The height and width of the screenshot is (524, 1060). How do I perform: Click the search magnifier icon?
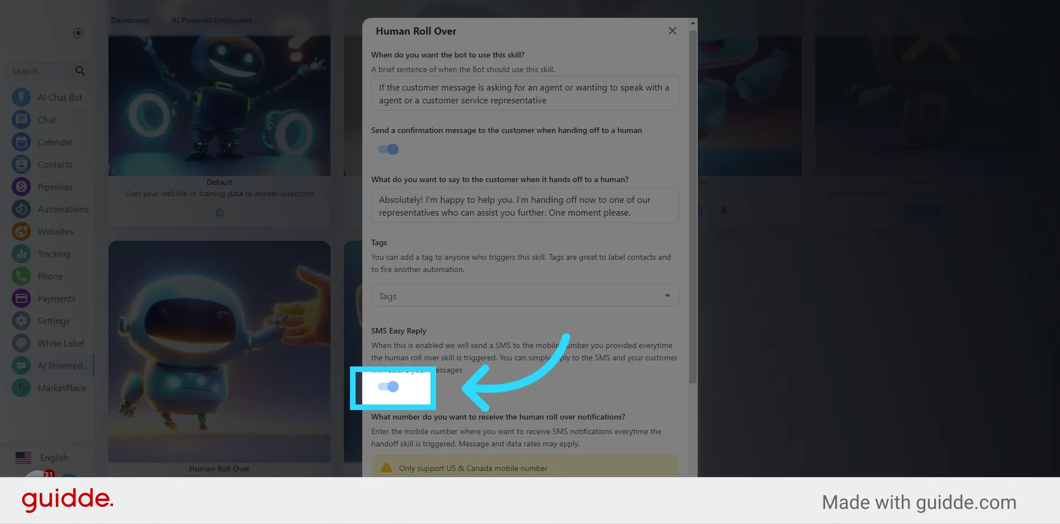click(x=80, y=71)
